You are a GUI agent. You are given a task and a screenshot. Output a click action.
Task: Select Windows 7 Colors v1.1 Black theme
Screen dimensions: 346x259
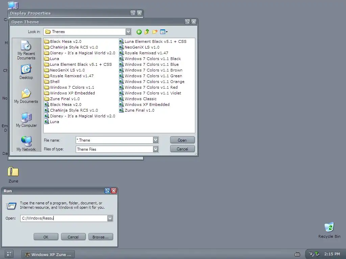(150, 59)
